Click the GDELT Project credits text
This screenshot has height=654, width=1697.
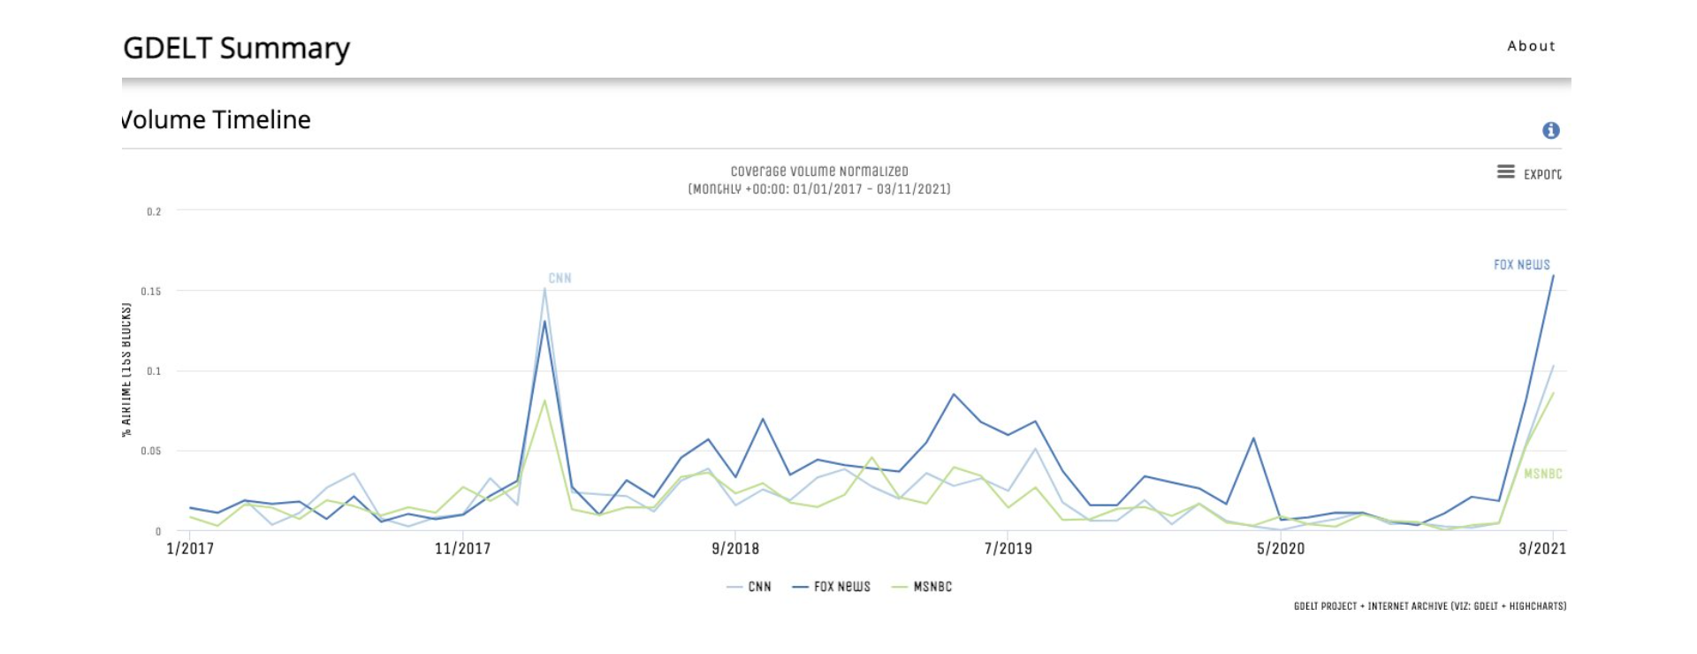[x=1429, y=606]
